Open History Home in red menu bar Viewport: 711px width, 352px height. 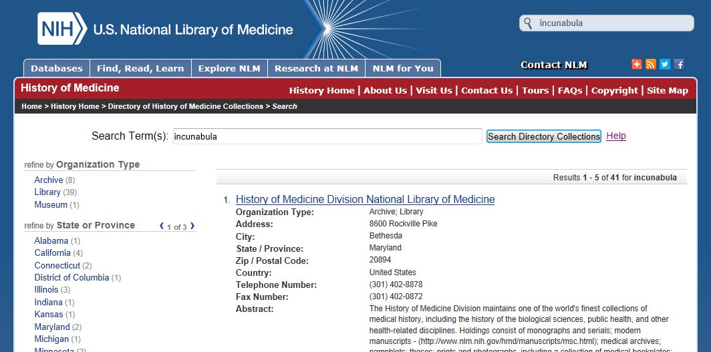pyautogui.click(x=322, y=91)
